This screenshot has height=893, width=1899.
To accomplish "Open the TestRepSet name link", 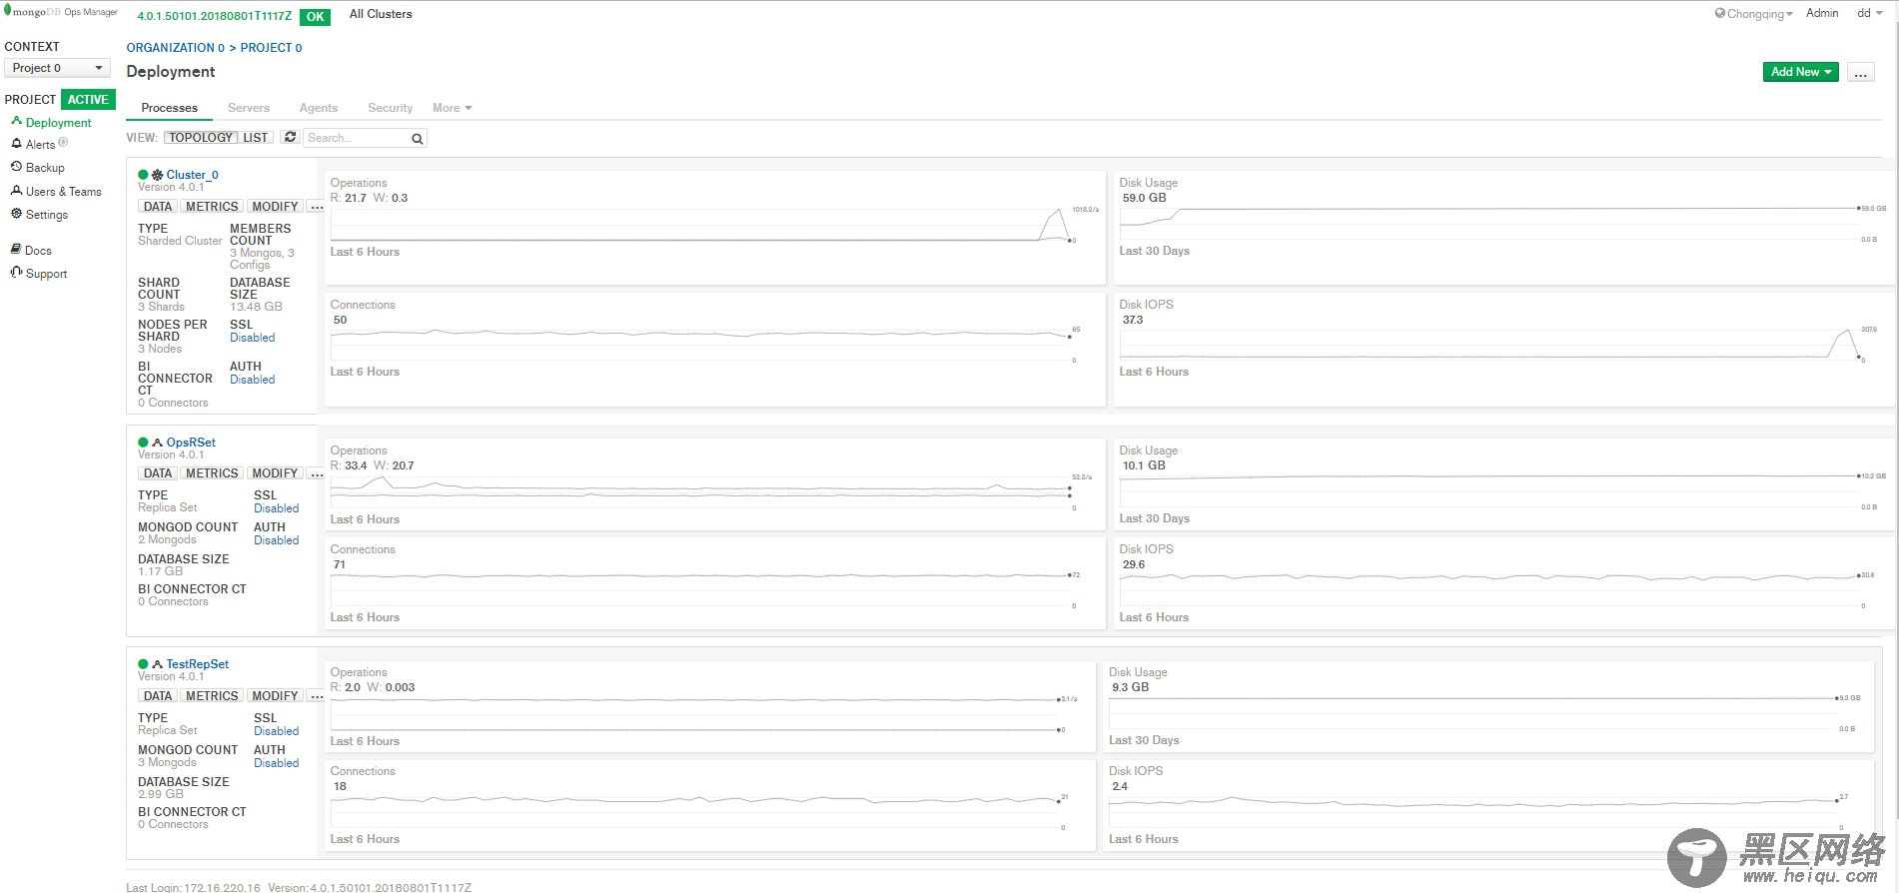I will point(198,664).
